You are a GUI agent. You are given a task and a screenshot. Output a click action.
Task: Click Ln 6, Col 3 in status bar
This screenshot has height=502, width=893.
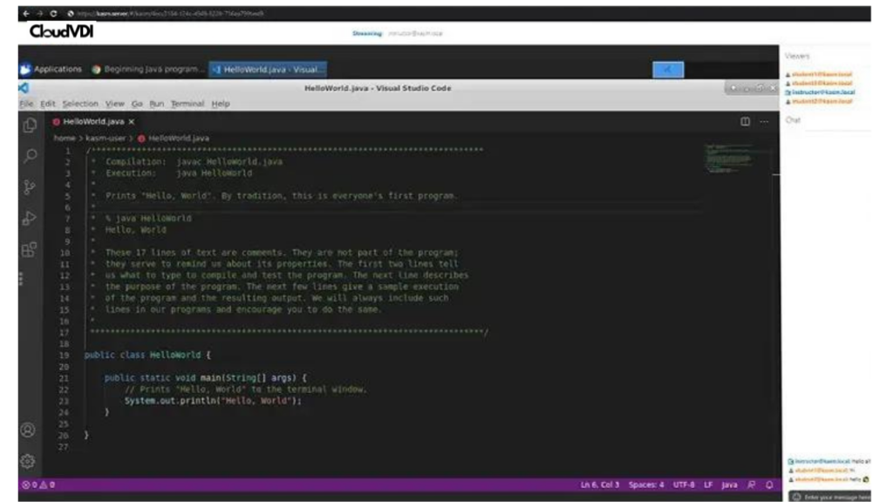(x=600, y=485)
